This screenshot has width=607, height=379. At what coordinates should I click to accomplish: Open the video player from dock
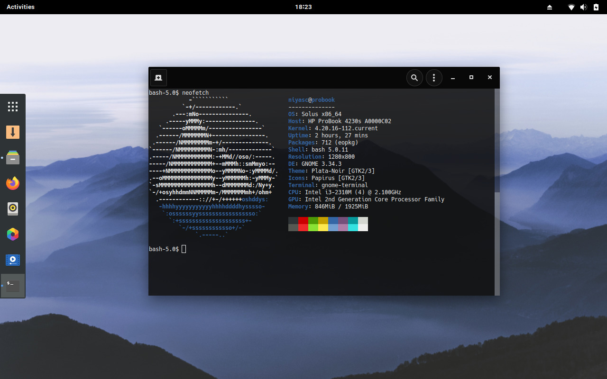(x=13, y=260)
